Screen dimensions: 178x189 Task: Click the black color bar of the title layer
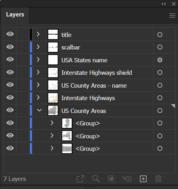31,34
